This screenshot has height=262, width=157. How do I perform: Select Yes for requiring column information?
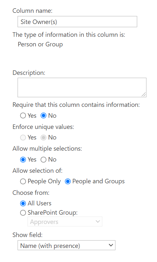[x=23, y=115]
